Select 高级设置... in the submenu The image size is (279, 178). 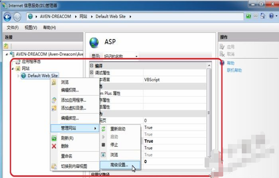coord(120,165)
